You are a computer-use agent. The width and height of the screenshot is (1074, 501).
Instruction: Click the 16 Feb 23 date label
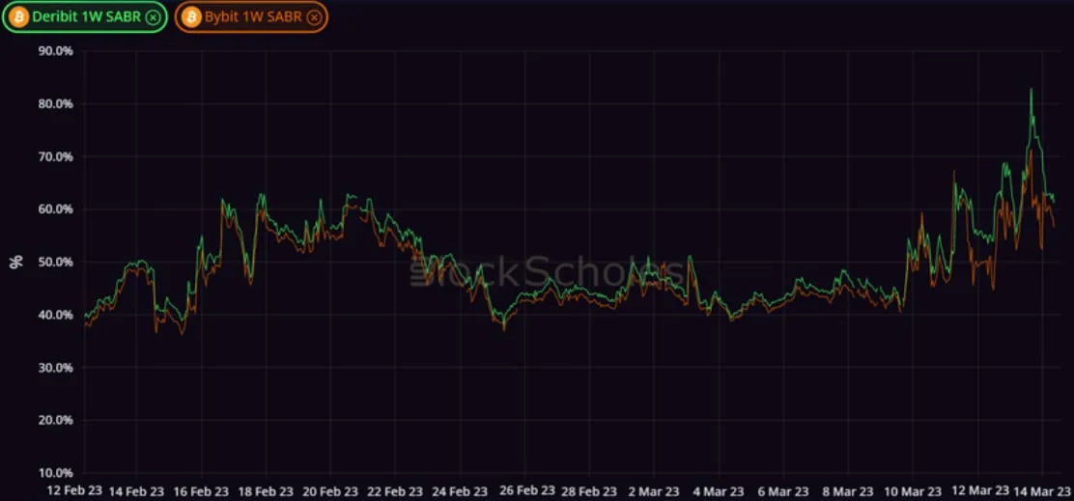click(201, 491)
